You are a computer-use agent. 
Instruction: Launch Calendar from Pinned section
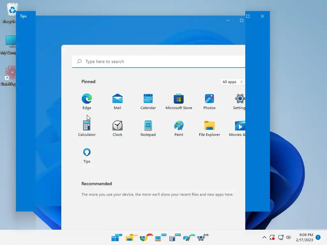(148, 101)
